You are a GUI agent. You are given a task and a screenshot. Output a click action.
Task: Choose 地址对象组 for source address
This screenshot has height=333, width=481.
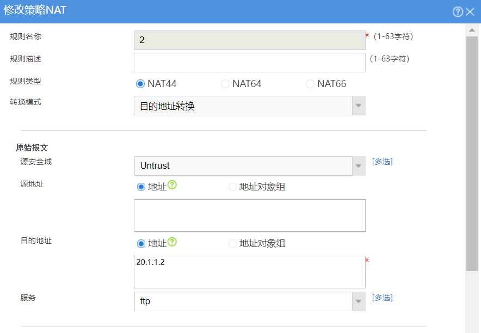pyautogui.click(x=232, y=187)
